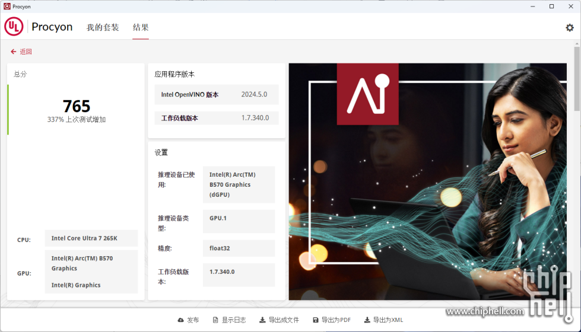The width and height of the screenshot is (581, 332).
Task: Click the show log document icon
Action: (x=215, y=320)
